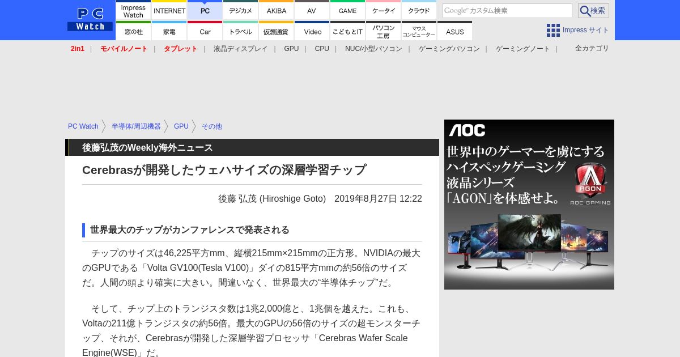This screenshot has height=357, width=680.
Task: Open the 家電 Watch tab
Action: [169, 31]
